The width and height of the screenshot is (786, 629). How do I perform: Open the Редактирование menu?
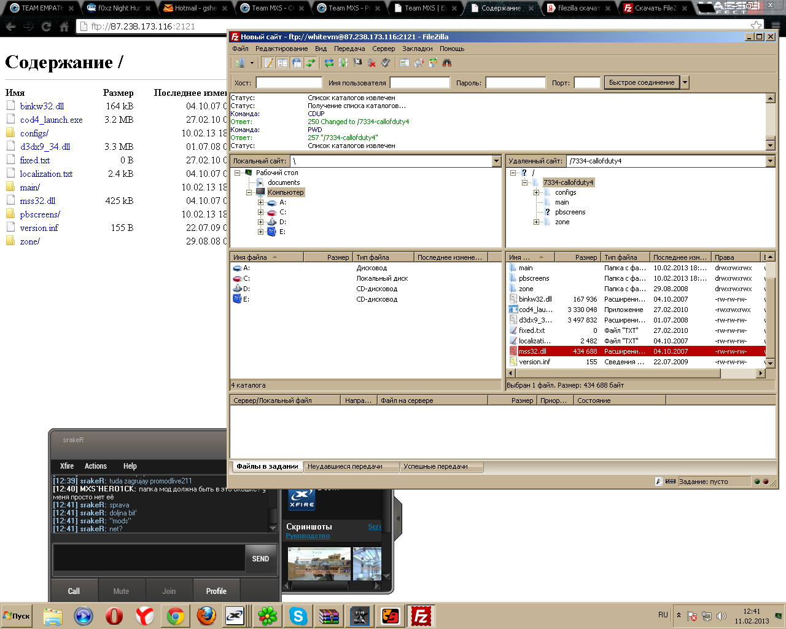[x=282, y=49]
